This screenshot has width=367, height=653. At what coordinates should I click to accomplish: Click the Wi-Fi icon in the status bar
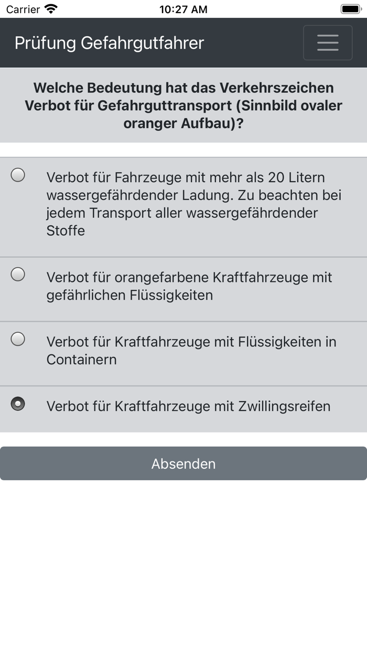(50, 9)
